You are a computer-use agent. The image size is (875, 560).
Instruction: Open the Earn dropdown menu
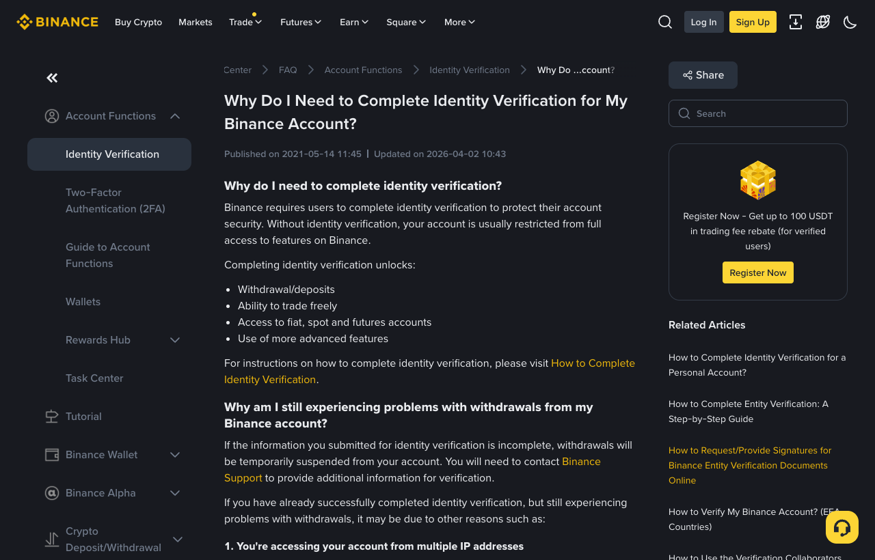click(355, 22)
